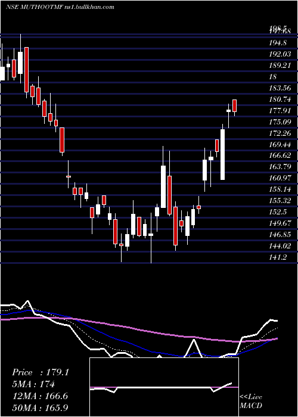Viewport: 298px width, 417px height.
Task: Click the 160.97 price axis label
Action: coord(280,178)
